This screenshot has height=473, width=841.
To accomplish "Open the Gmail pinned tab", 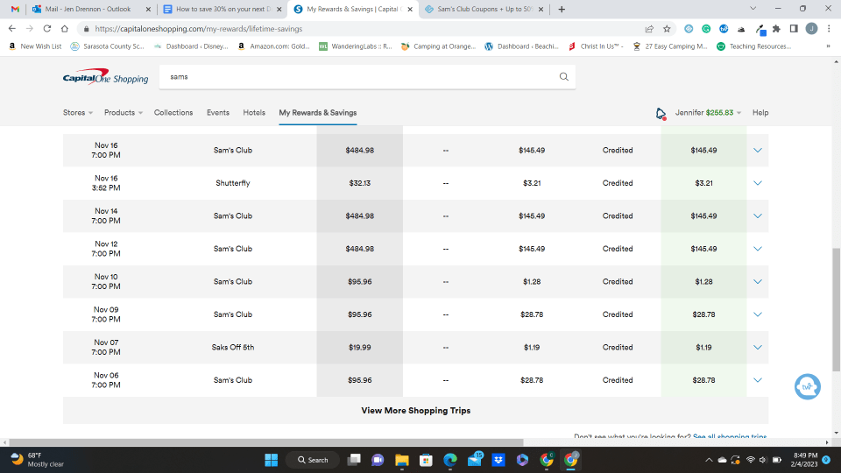I will [15, 9].
